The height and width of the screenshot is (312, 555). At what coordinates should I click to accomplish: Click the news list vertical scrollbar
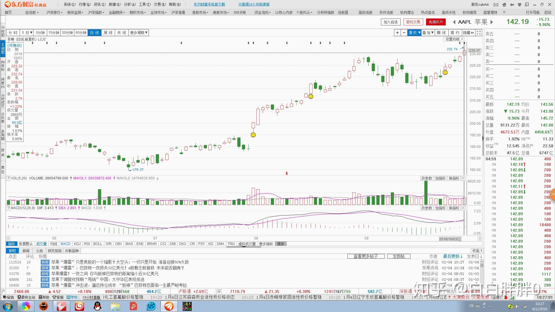tap(482, 273)
